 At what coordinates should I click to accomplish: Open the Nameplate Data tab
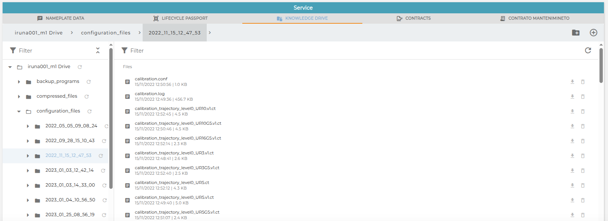click(x=61, y=18)
